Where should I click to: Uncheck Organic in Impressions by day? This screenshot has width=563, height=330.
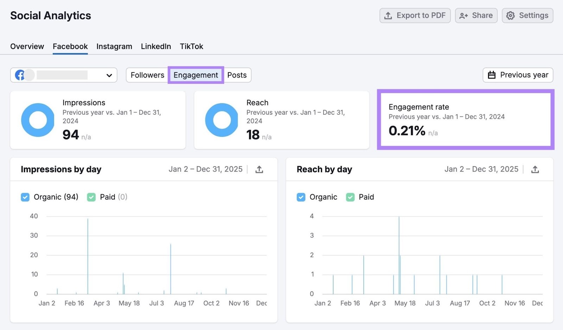point(25,197)
